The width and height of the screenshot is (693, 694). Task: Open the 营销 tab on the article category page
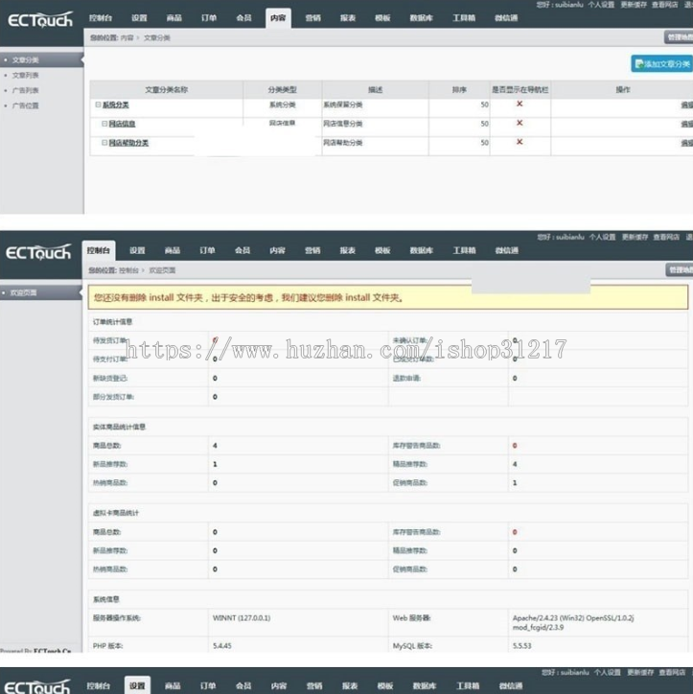(312, 18)
